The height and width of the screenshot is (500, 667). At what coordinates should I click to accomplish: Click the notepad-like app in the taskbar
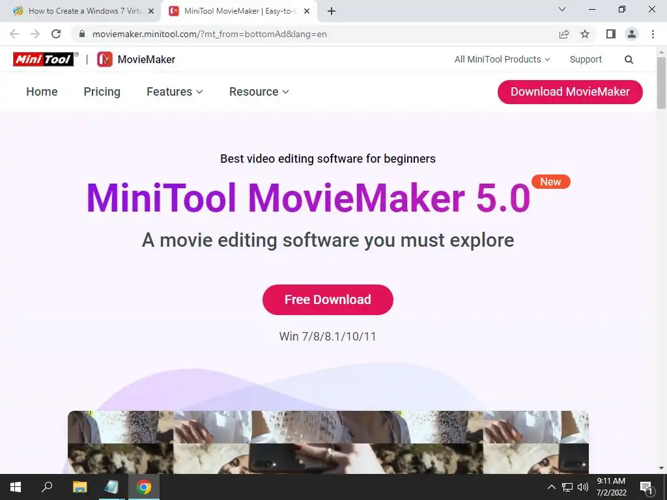point(111,487)
